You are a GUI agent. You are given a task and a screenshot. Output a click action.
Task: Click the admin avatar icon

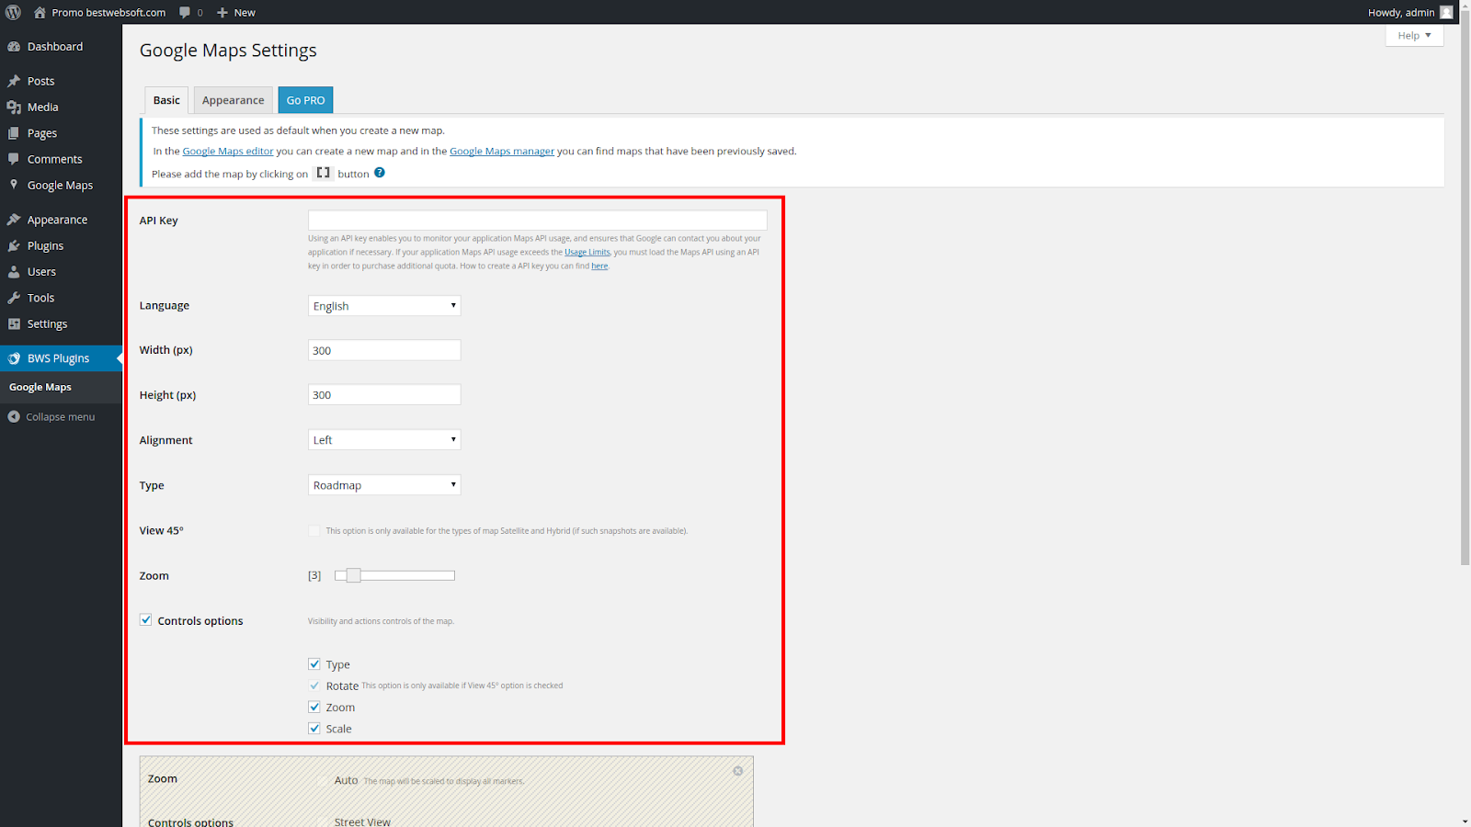(x=1446, y=12)
